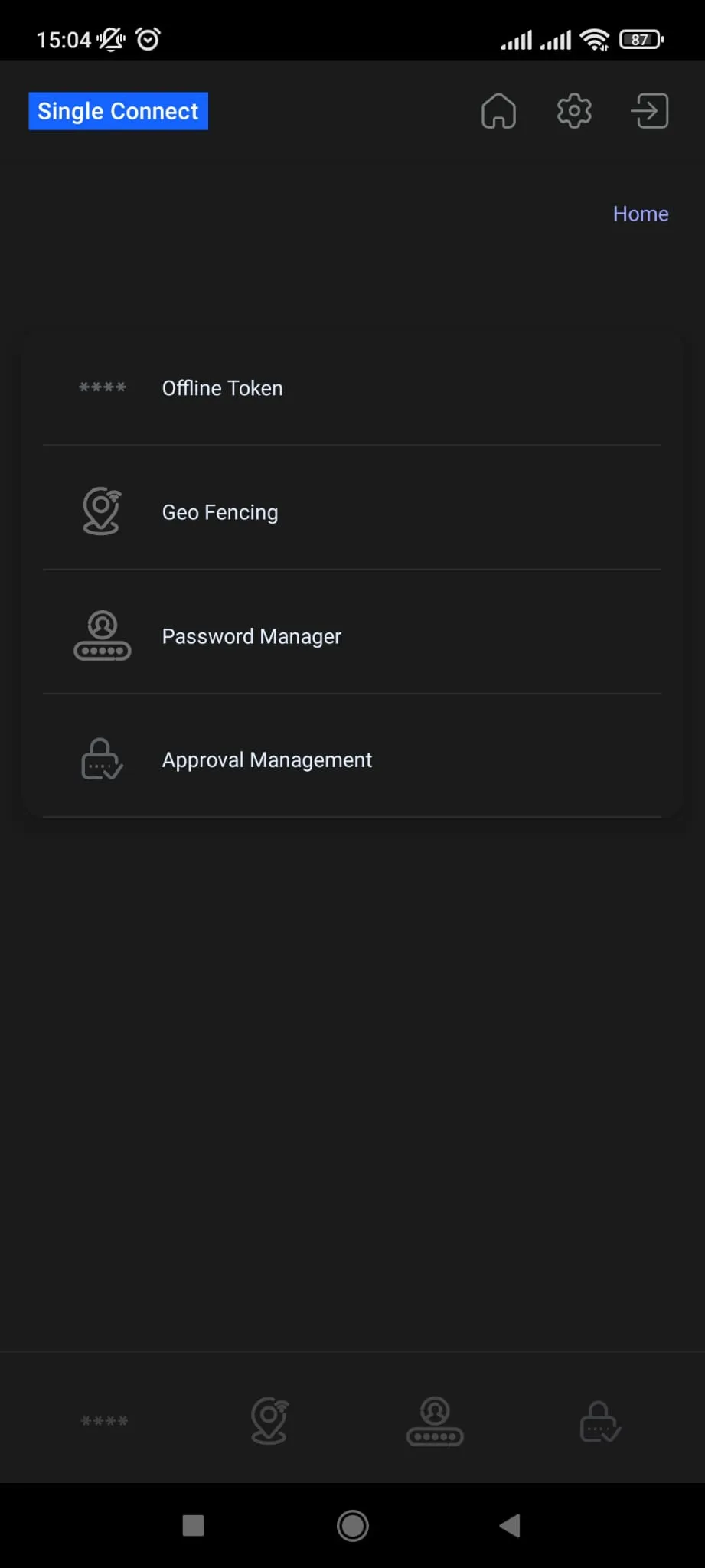The height and width of the screenshot is (1568, 705).
Task: Select Offline Token asterisks in bottom bar
Action: pyautogui.click(x=104, y=1421)
